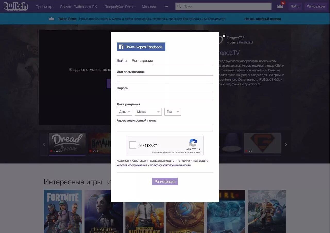Viewport: 330px width, 233px height.
Task: Open DreadzTV channel name link
Action: pos(235,38)
